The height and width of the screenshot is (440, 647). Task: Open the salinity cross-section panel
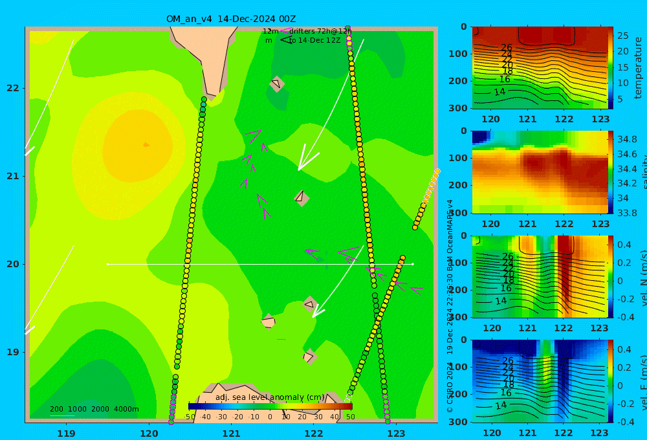540,172
